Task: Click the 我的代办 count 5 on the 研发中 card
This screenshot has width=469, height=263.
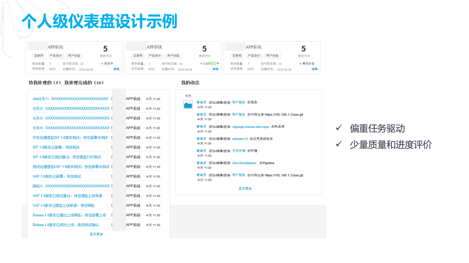Action: pos(106,49)
